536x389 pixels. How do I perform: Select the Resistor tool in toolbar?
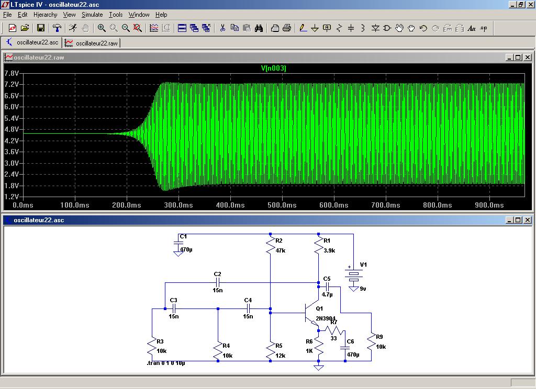coord(339,28)
